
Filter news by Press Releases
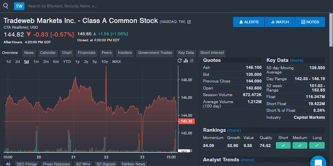point(56,164)
